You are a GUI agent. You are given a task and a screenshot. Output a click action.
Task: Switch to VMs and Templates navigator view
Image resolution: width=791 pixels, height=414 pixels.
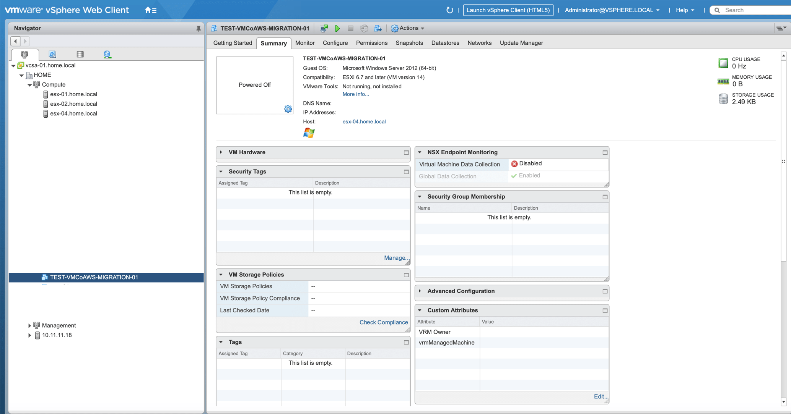[52, 54]
